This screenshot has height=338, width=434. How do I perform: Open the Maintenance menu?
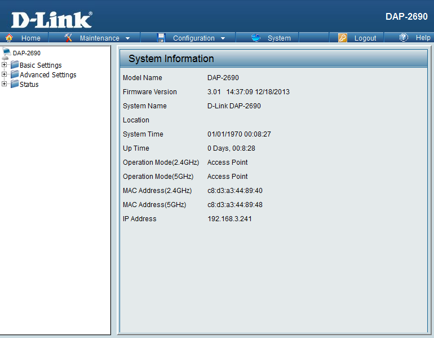(x=100, y=38)
